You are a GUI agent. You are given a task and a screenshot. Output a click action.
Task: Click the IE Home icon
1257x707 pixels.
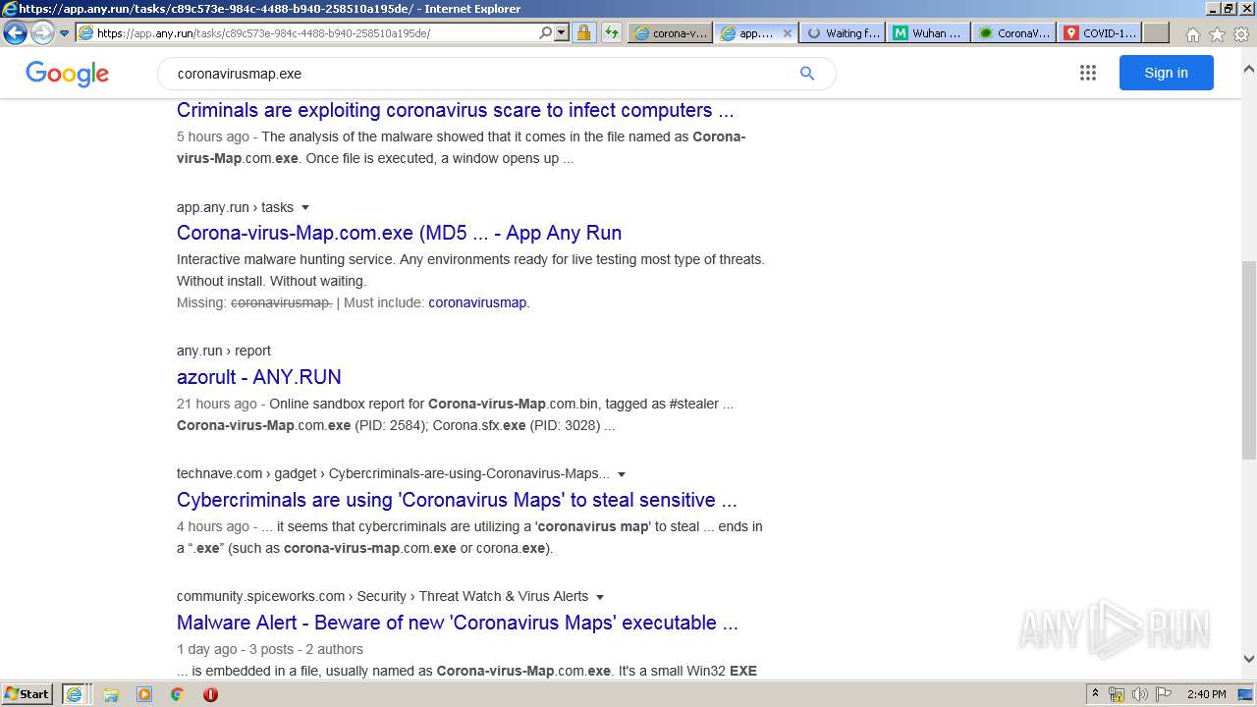coord(1192,34)
